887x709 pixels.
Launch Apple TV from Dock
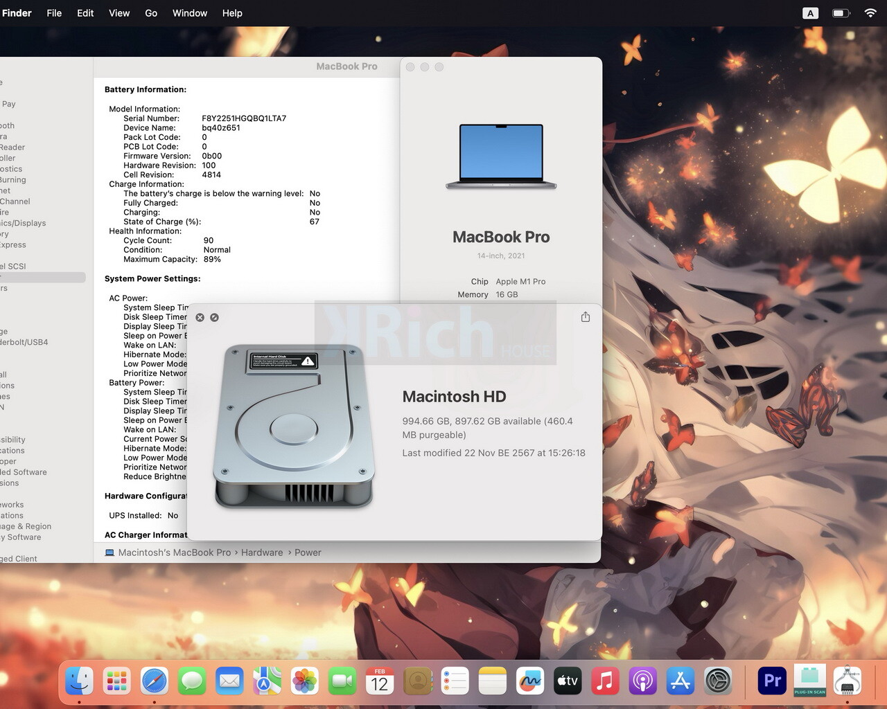click(x=568, y=681)
